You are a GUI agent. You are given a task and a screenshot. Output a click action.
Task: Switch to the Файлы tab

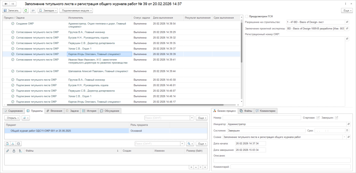coord(246,111)
